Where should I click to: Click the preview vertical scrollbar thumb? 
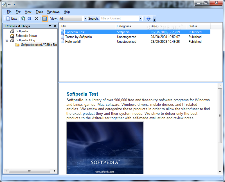click(x=220, y=116)
